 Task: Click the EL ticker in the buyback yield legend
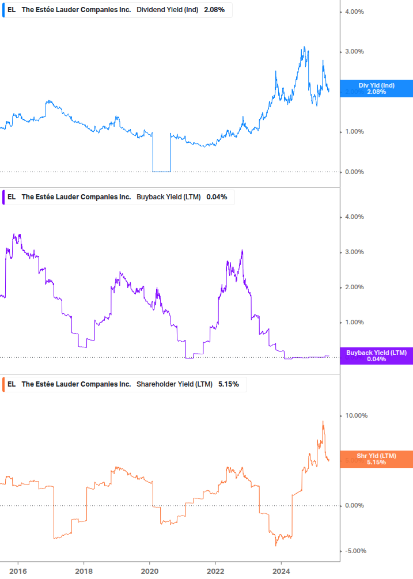point(12,197)
